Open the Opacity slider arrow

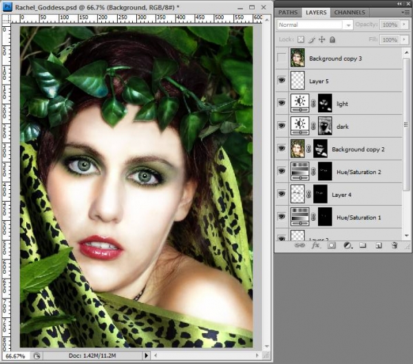coord(404,25)
